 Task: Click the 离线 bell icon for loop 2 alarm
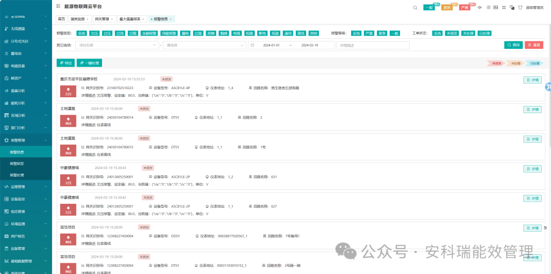[68, 121]
